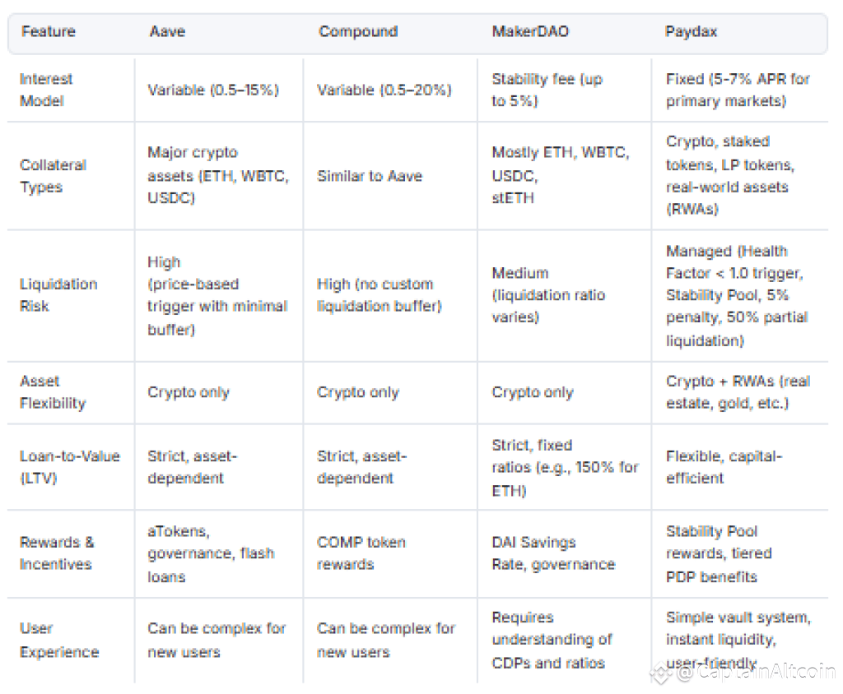Select the Loan-to-Value (LTV) row label
This screenshot has height=694, width=843.
coord(69,467)
